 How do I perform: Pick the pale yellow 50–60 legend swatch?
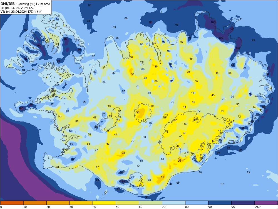click(127, 203)
